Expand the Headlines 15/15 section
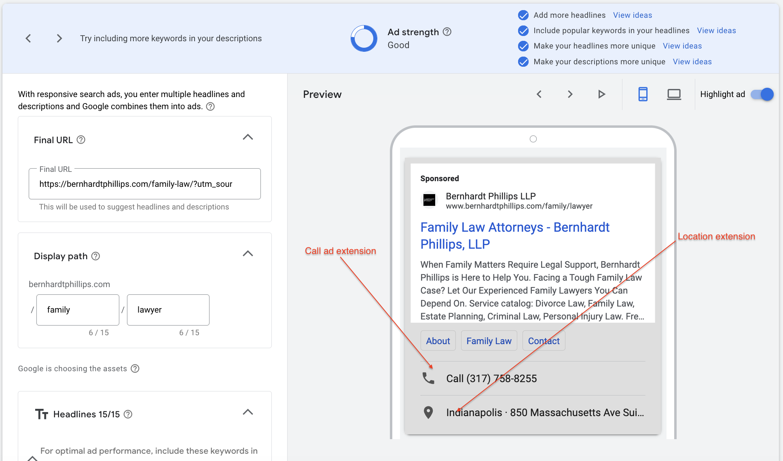The height and width of the screenshot is (461, 783). [248, 413]
